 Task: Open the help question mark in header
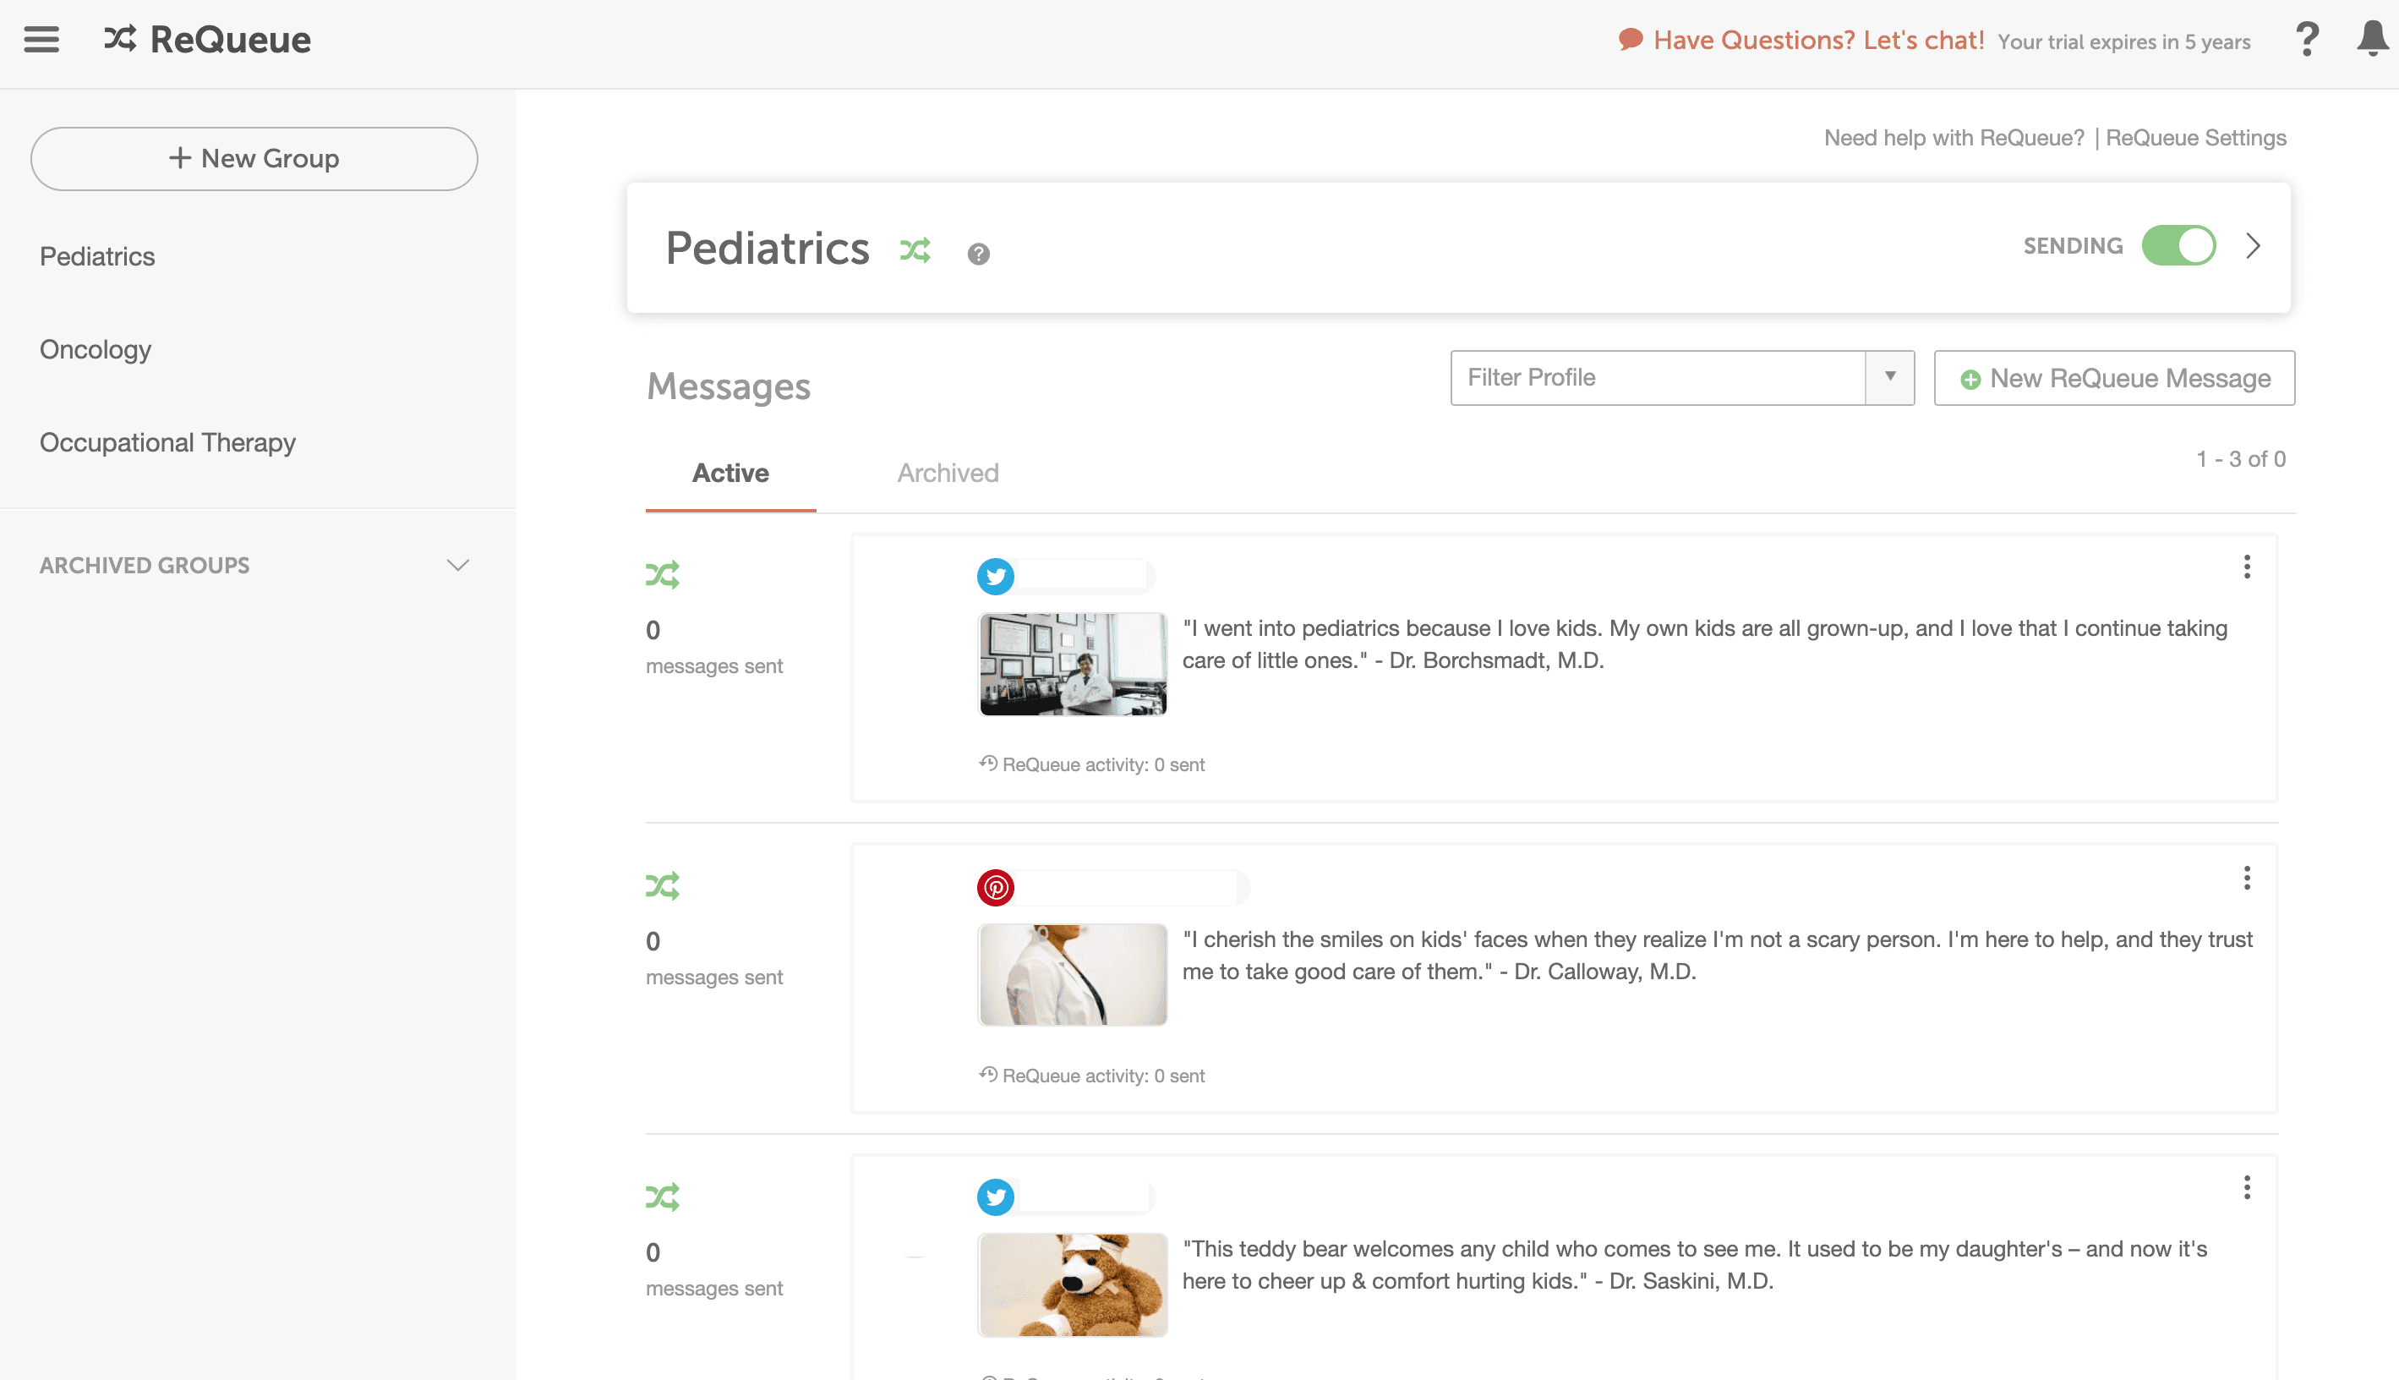coord(2307,40)
